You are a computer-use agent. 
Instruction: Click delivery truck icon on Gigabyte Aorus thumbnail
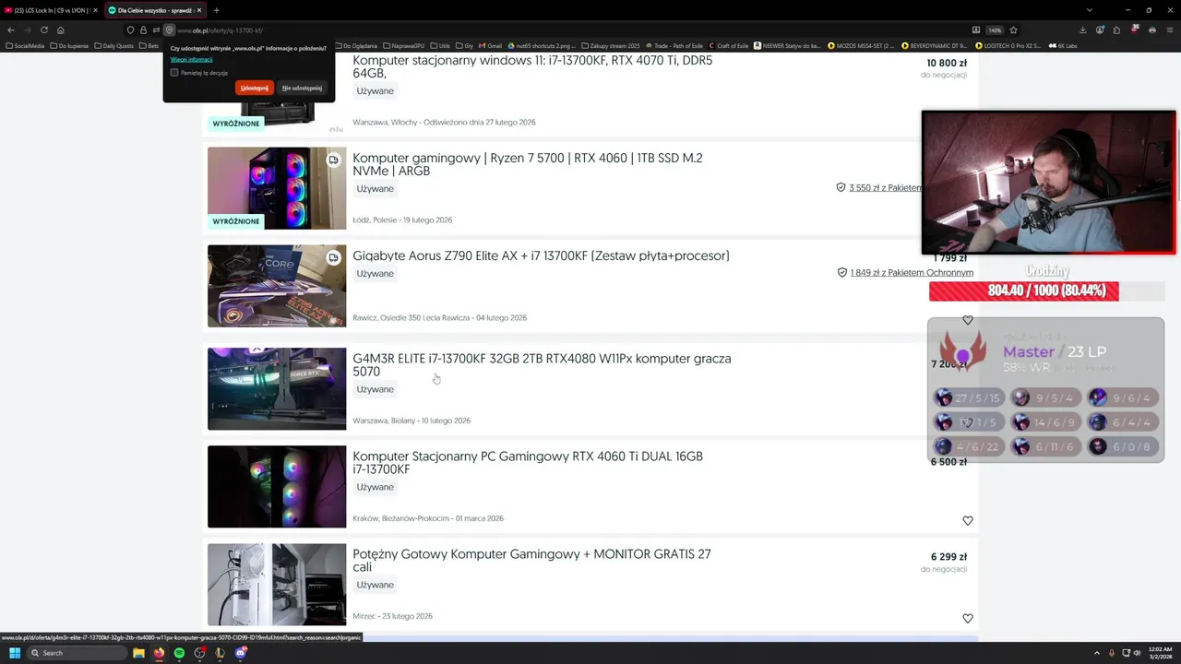tap(333, 258)
